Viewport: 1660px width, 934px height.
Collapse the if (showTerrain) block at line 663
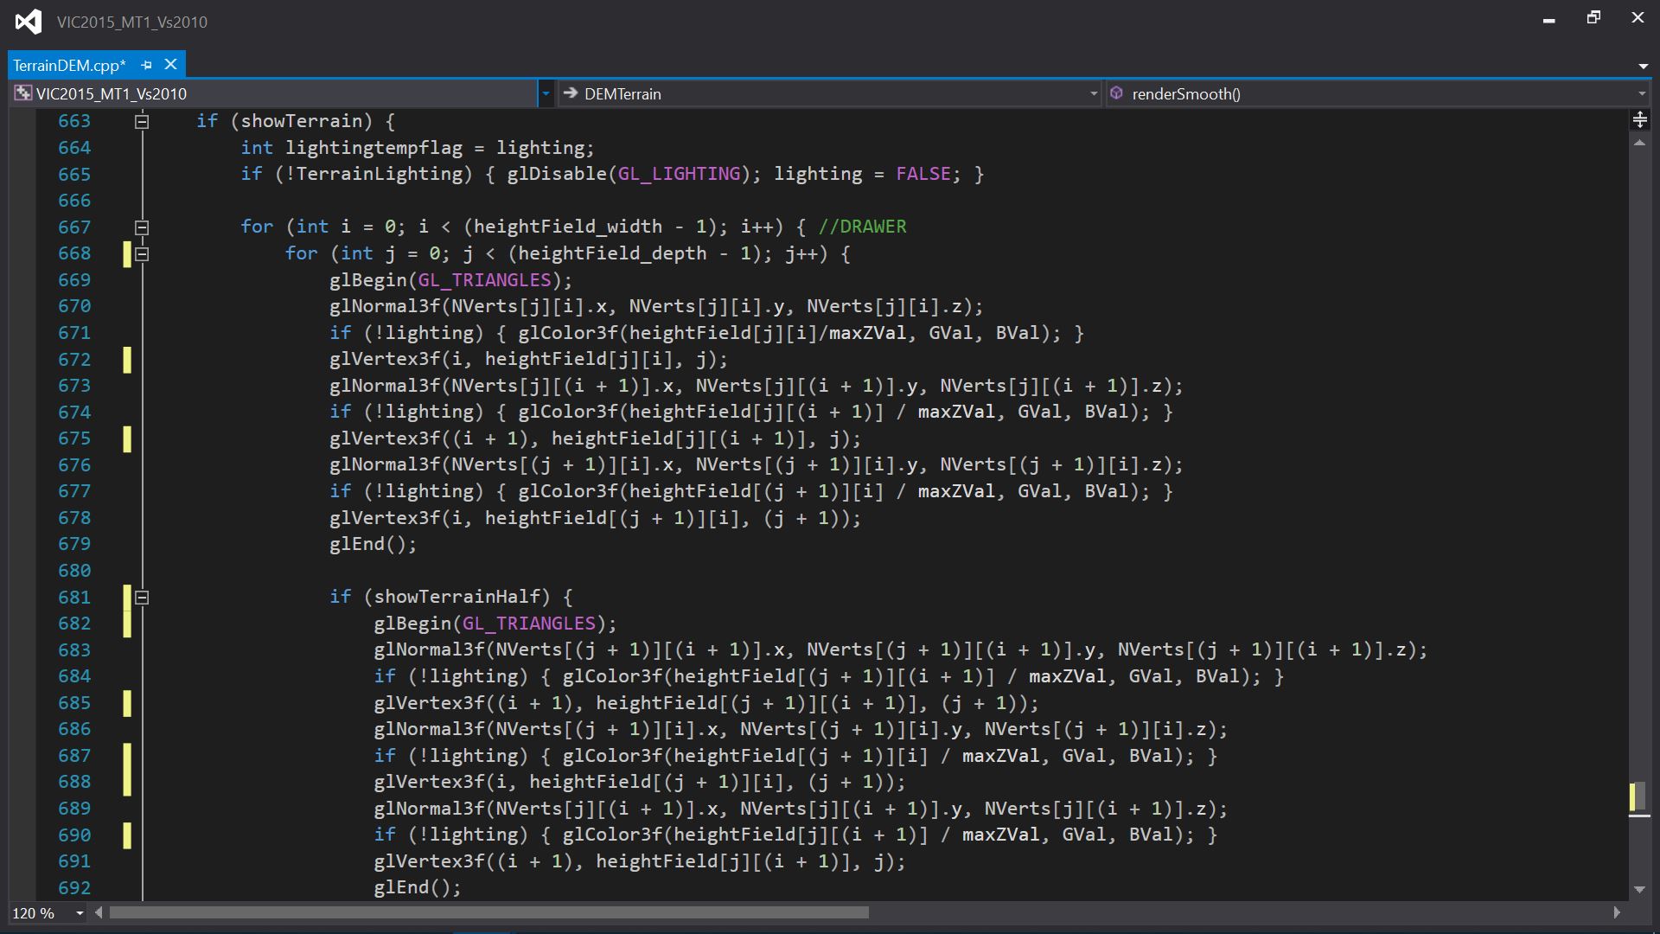142,122
